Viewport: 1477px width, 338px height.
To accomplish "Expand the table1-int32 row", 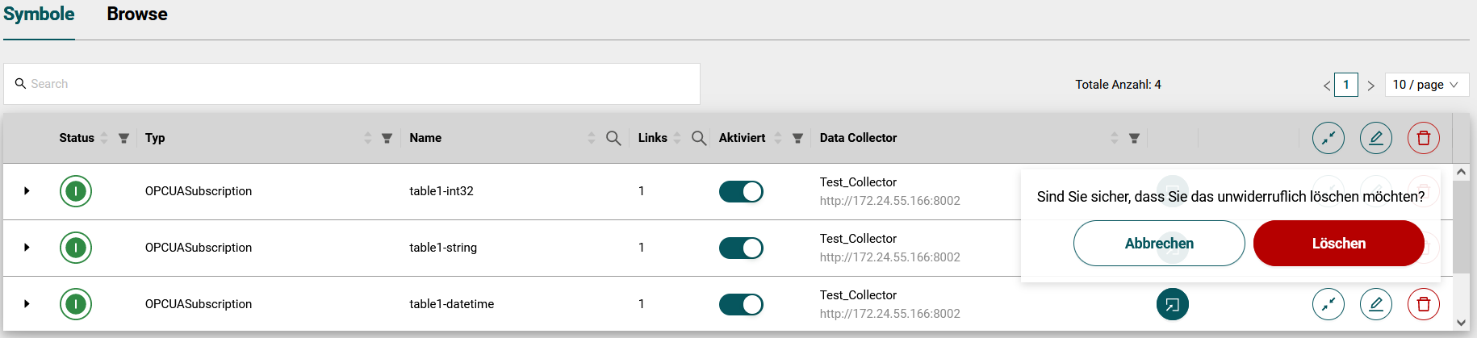I will pyautogui.click(x=27, y=191).
